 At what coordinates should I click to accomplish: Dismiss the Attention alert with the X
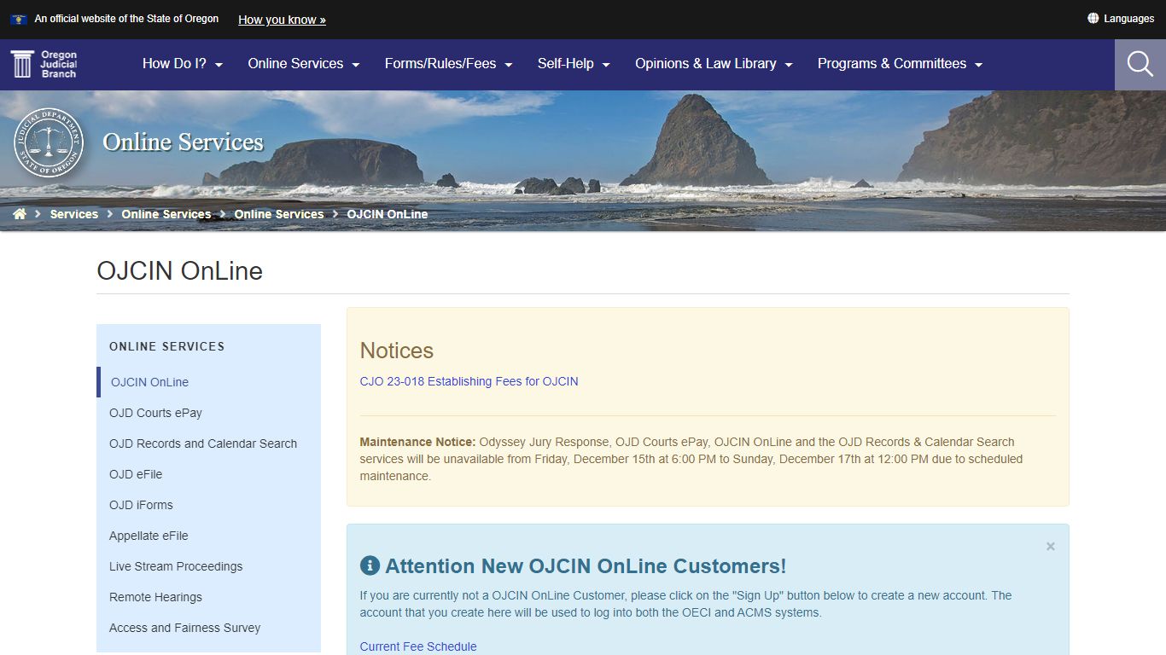(x=1051, y=546)
